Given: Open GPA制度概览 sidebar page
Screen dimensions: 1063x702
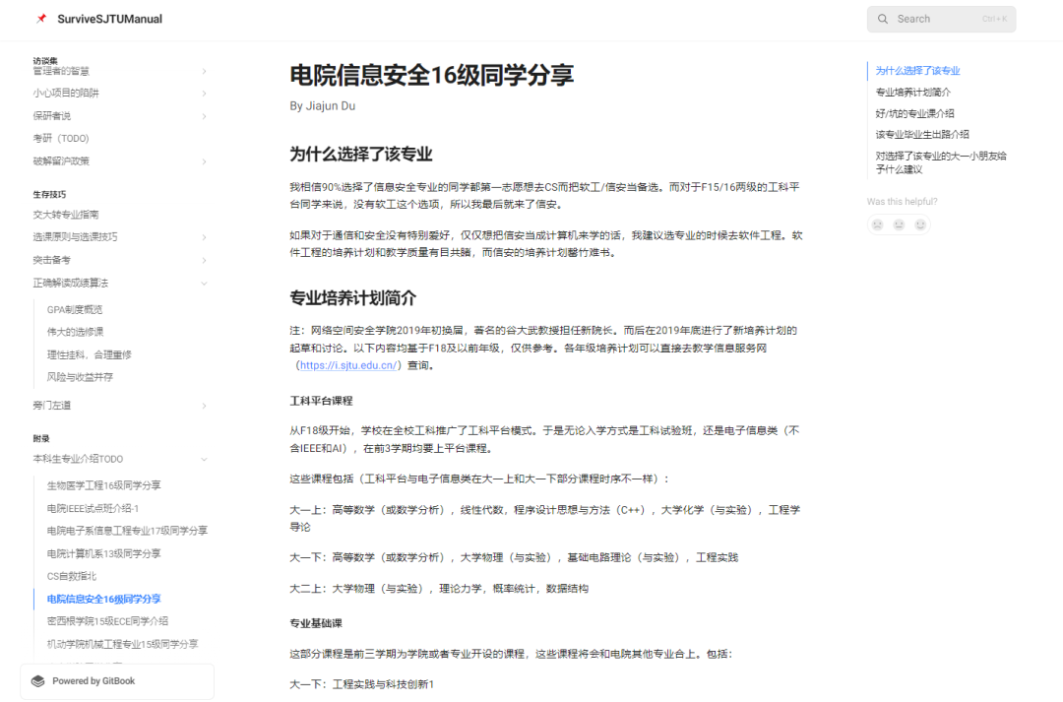Looking at the screenshot, I should [x=75, y=309].
